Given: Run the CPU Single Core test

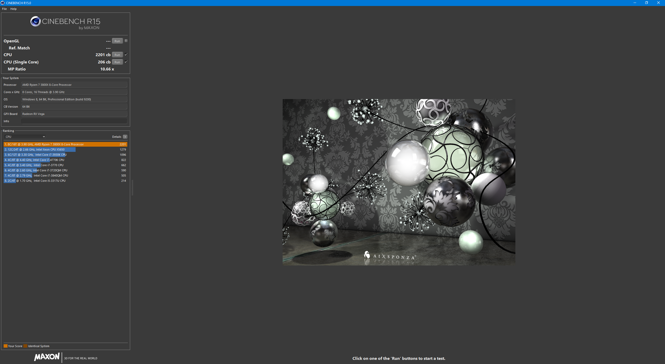Looking at the screenshot, I should [x=117, y=62].
